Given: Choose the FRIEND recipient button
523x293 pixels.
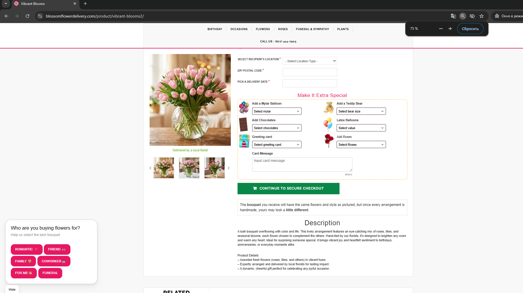Looking at the screenshot, I should [x=57, y=249].
